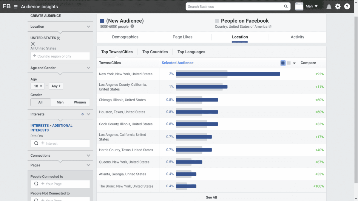Click the New York audience bar
The image size is (358, 201).
pos(228,74)
